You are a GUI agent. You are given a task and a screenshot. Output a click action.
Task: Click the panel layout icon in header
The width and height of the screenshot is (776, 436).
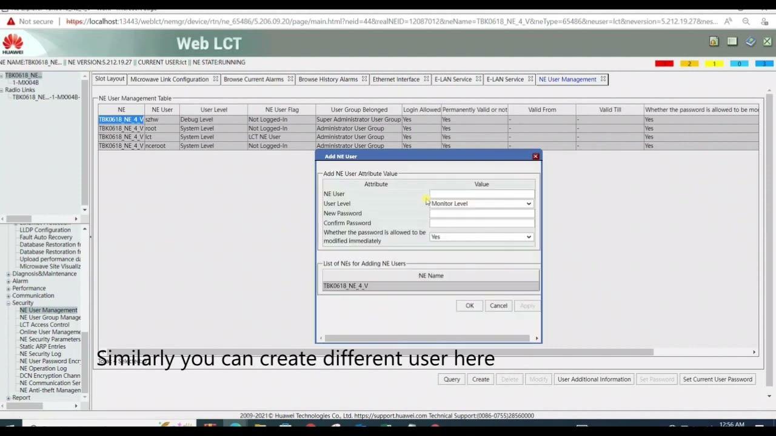click(x=732, y=41)
